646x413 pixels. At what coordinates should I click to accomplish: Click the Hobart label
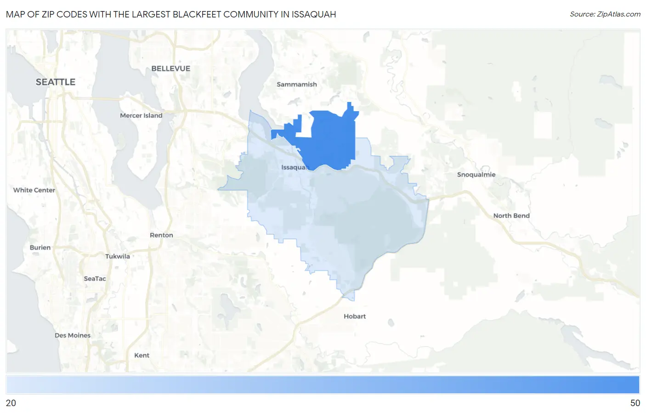[x=355, y=316]
